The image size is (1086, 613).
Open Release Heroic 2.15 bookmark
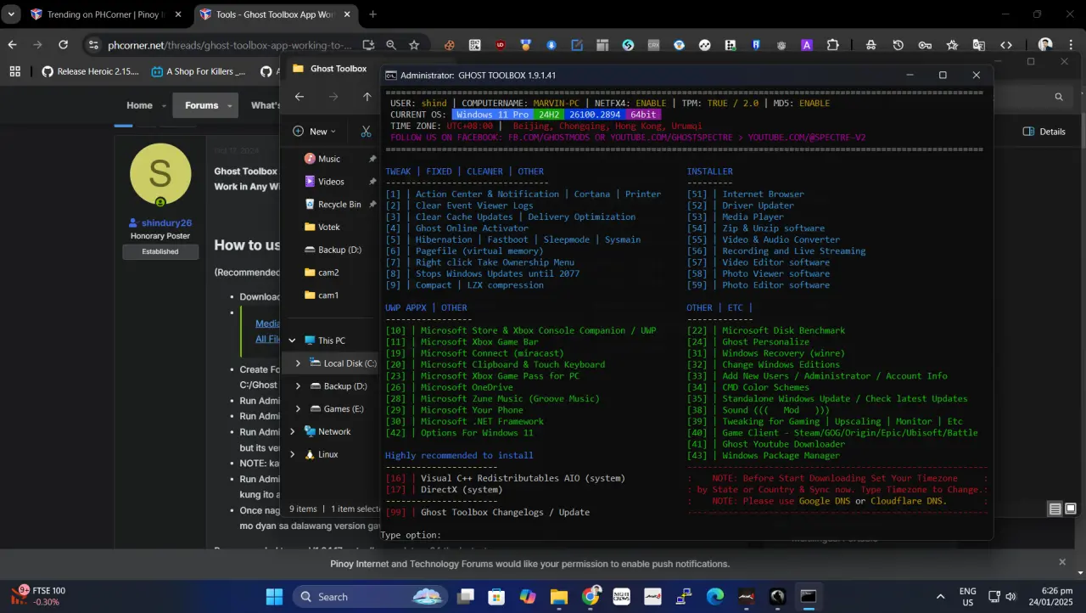point(90,71)
